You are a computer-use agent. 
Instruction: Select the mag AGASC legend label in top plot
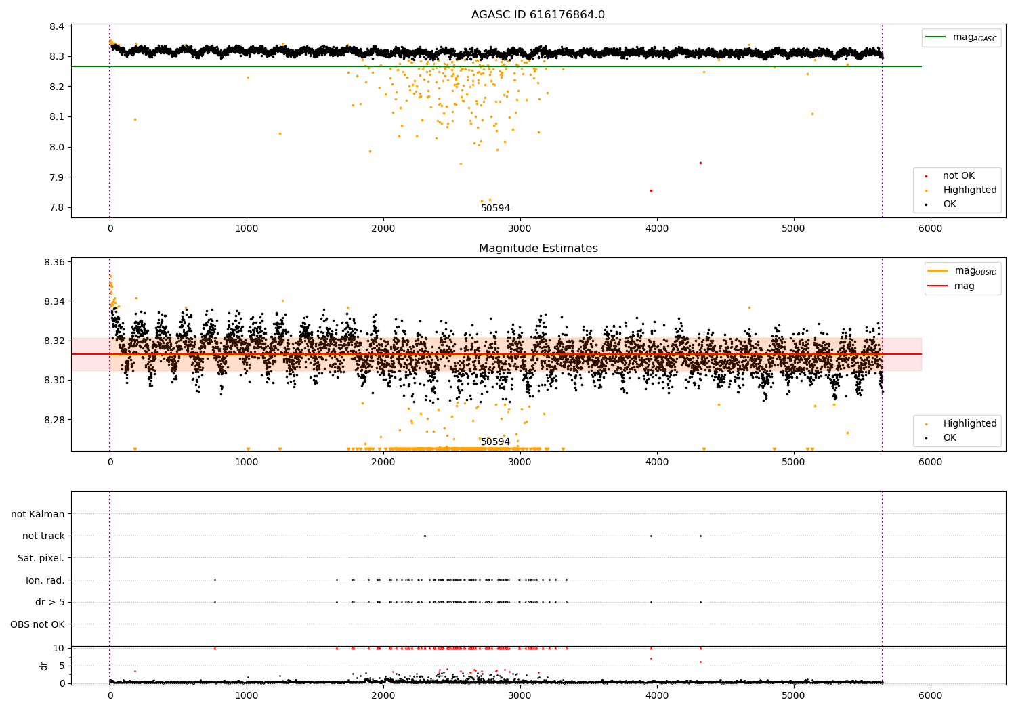pyautogui.click(x=975, y=37)
